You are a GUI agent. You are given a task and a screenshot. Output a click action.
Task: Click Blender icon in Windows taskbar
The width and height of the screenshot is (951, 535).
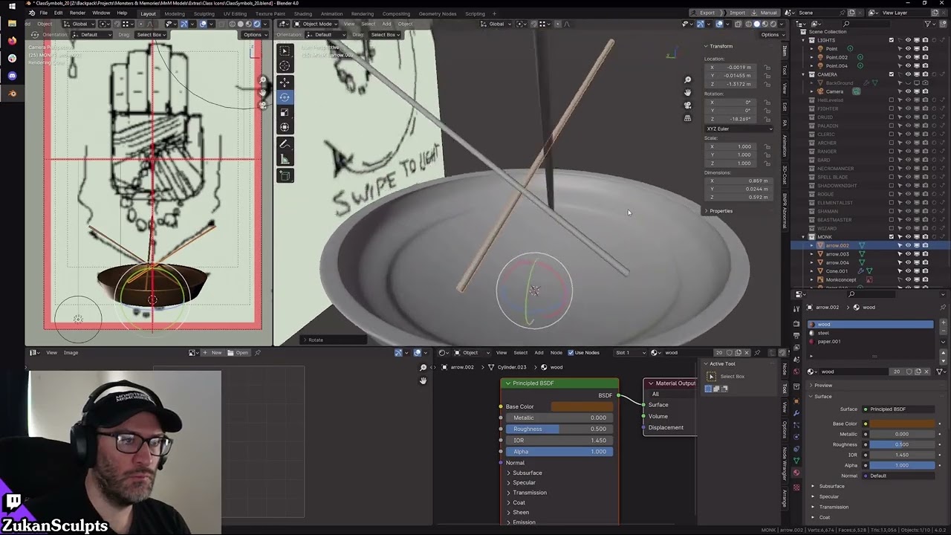tap(12, 93)
